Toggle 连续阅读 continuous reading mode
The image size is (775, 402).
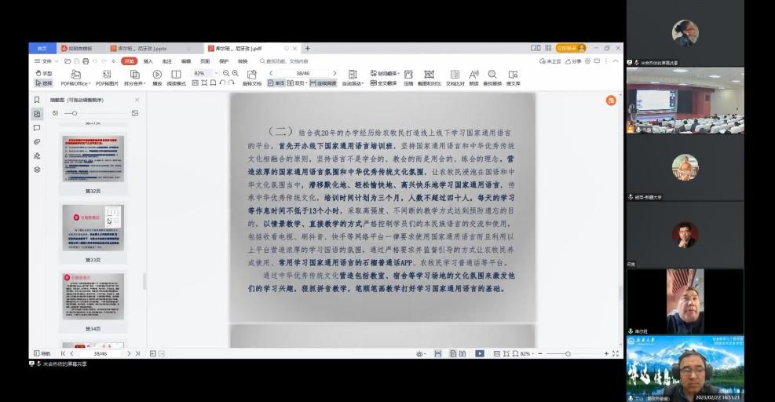[324, 82]
